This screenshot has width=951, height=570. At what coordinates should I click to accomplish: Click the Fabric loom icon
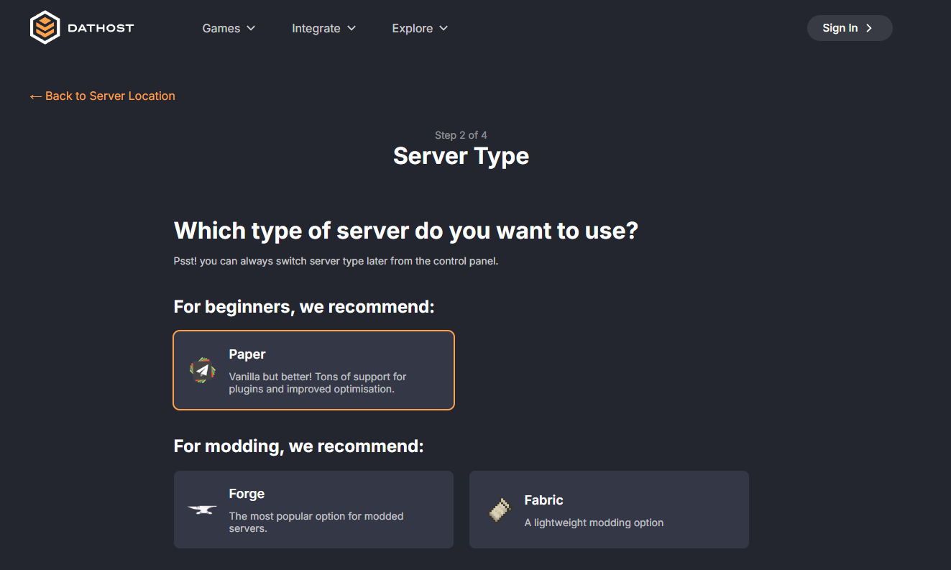pyautogui.click(x=497, y=509)
